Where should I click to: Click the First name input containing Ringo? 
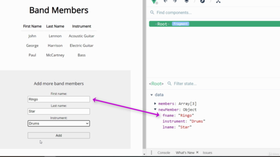[x=59, y=99]
